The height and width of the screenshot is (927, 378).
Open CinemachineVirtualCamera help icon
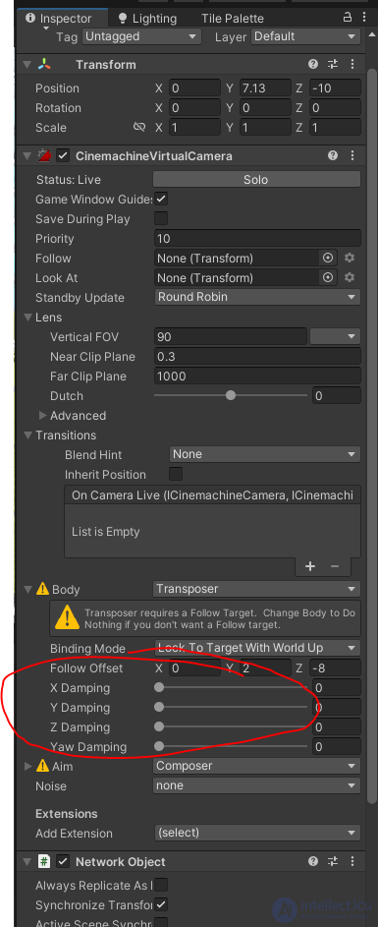coord(333,155)
